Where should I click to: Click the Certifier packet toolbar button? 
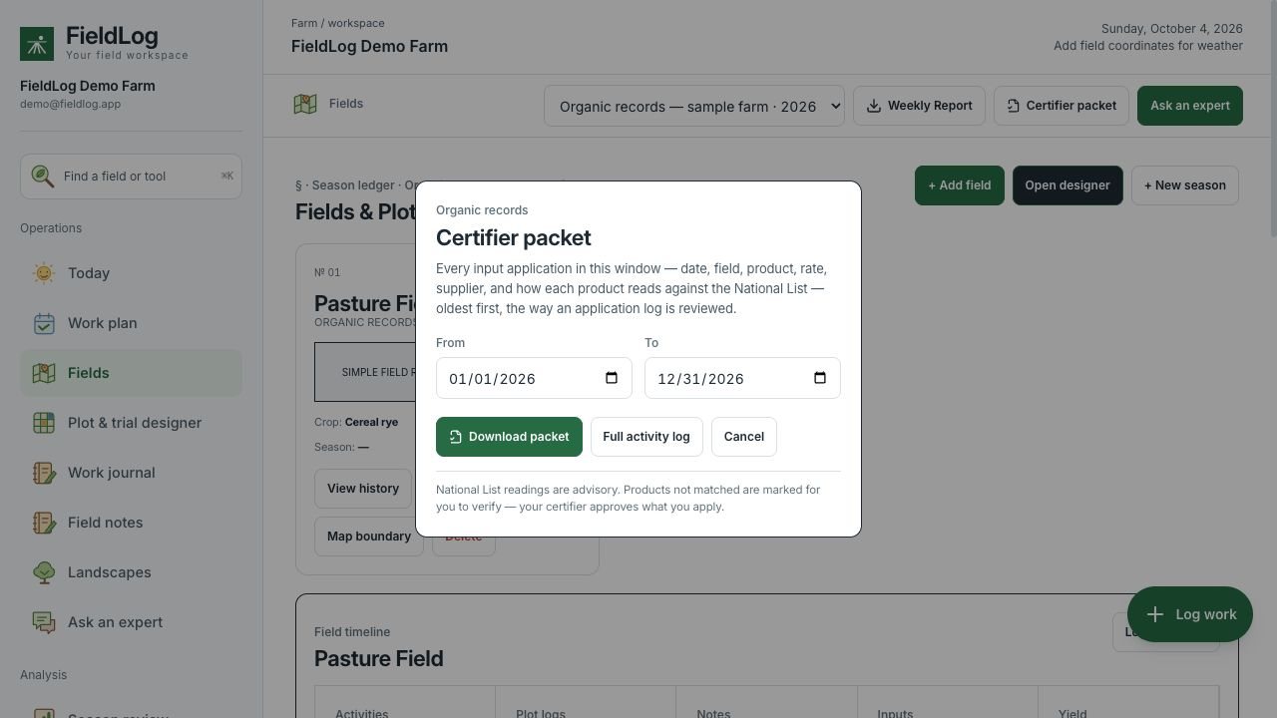tap(1062, 106)
